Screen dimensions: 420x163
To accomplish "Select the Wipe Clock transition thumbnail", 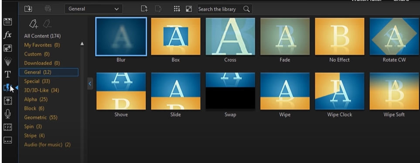I will tap(340, 91).
